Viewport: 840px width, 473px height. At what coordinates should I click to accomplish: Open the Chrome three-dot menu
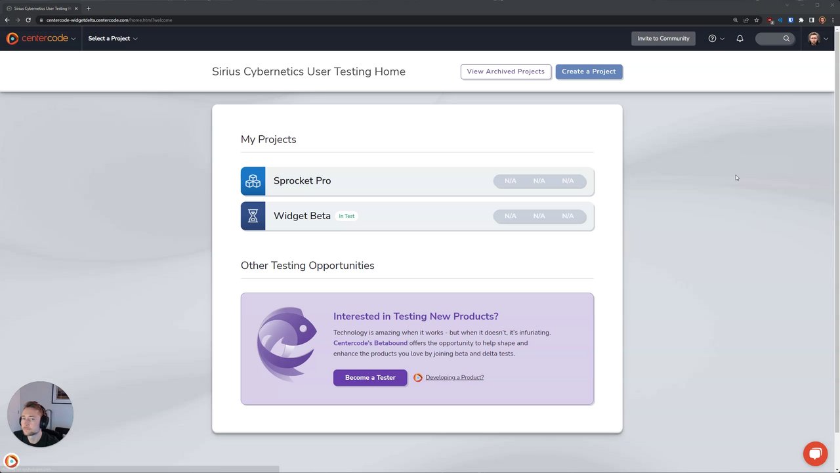(833, 20)
